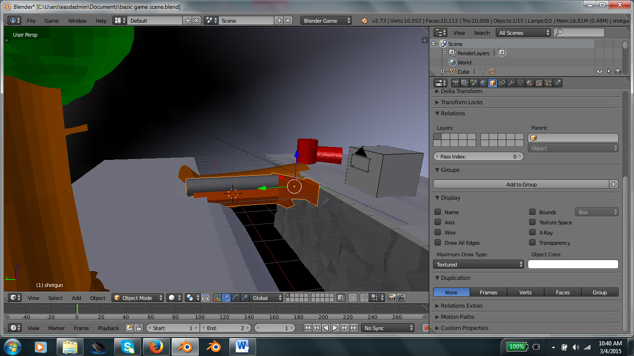Open the Add menu in 3D view header

coord(76,298)
